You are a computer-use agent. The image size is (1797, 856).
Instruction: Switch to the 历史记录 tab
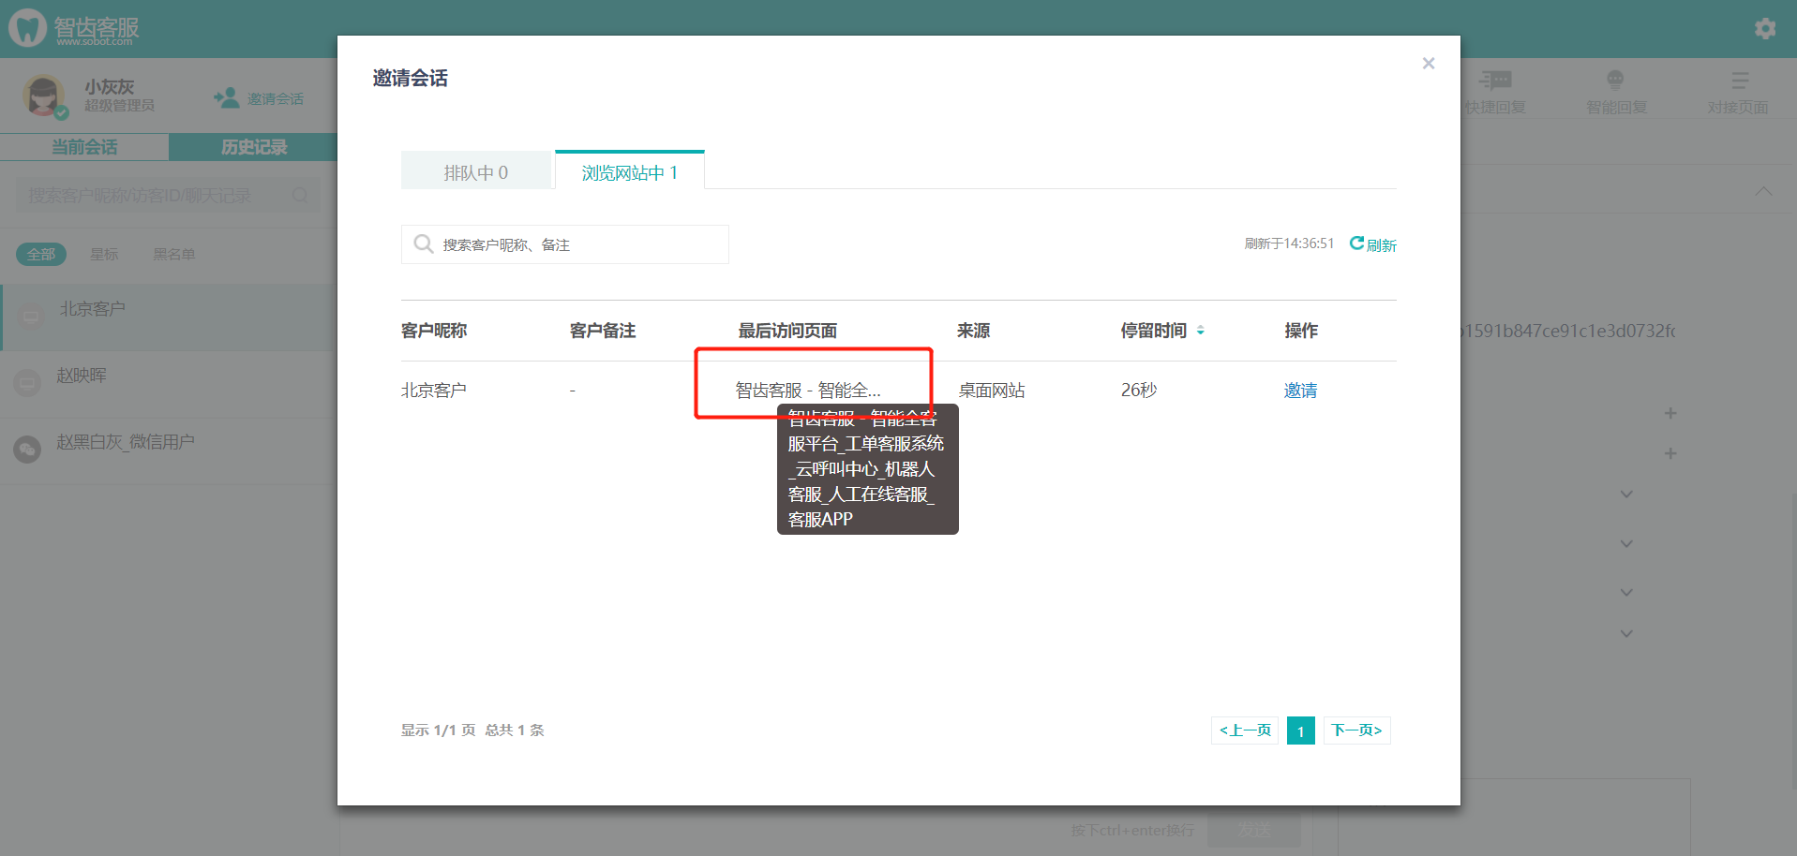click(x=253, y=147)
